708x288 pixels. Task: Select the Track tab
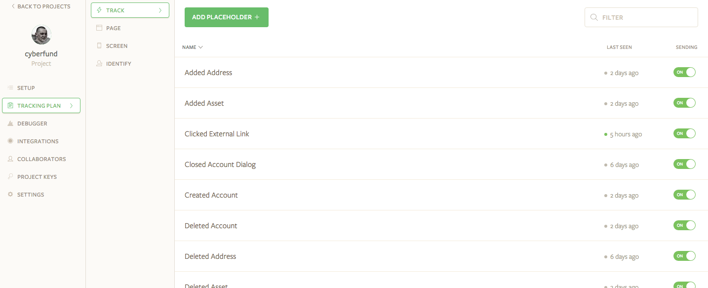(x=130, y=10)
